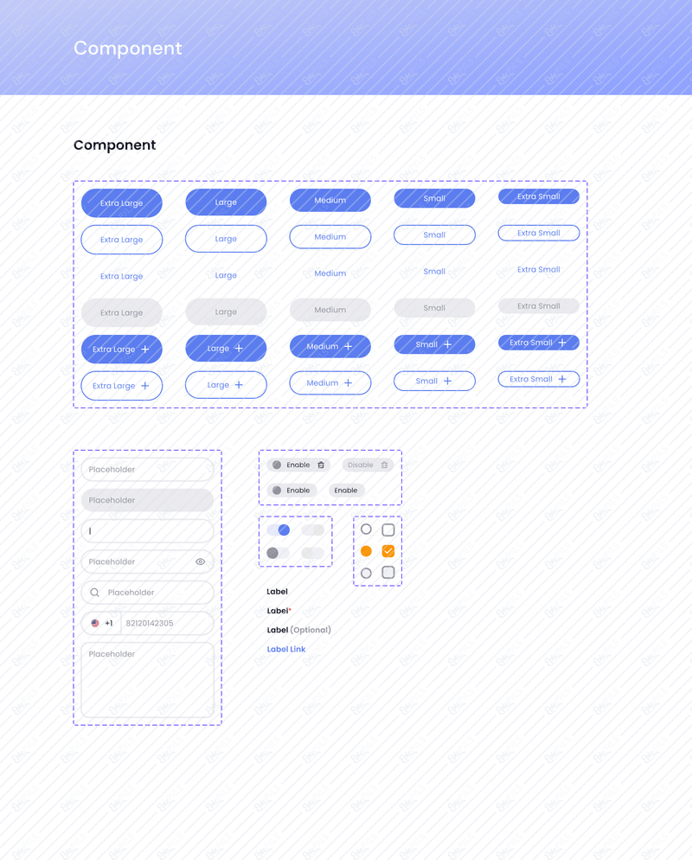
Task: Turn on the dark-gray knob toggle switch
Action: 279,553
